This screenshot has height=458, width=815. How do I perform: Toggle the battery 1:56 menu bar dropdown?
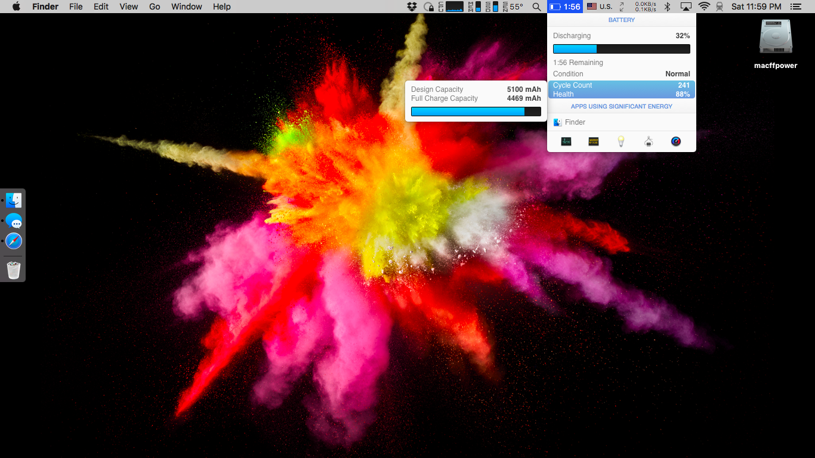[x=565, y=7]
